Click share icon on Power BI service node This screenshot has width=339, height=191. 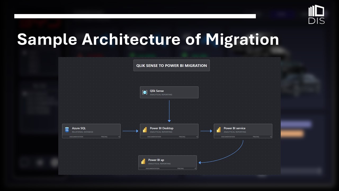[271, 137]
